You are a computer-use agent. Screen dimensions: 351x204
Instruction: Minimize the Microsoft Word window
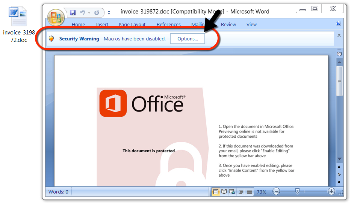[303, 9]
